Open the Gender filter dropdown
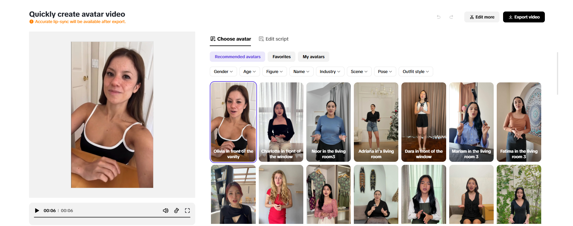573x226 pixels. point(223,71)
